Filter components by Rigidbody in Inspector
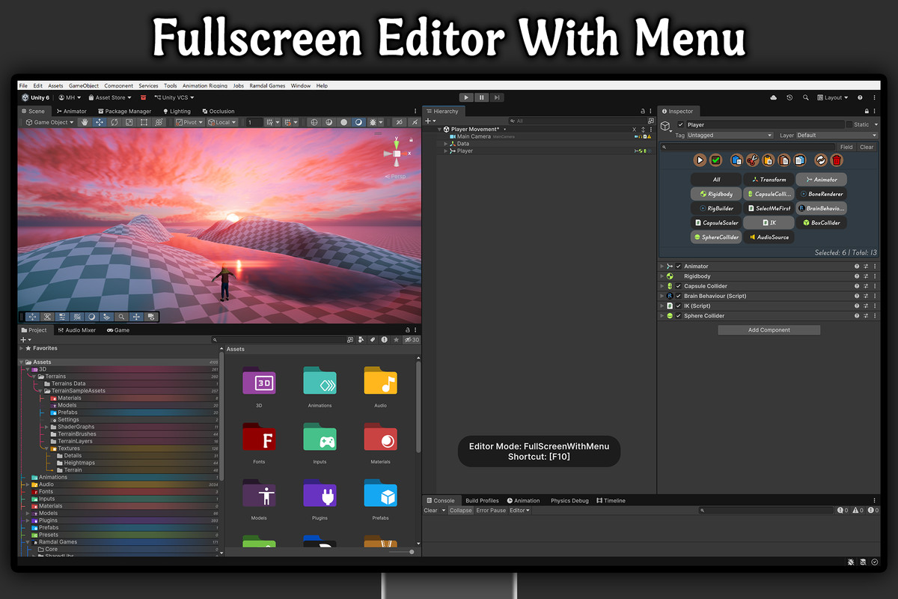 (x=716, y=194)
